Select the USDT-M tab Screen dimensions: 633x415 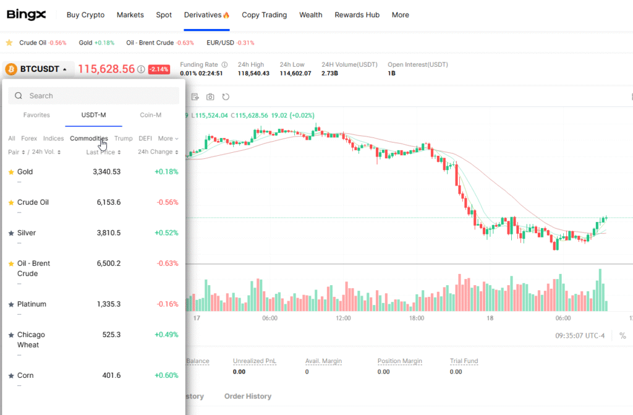pyautogui.click(x=94, y=115)
